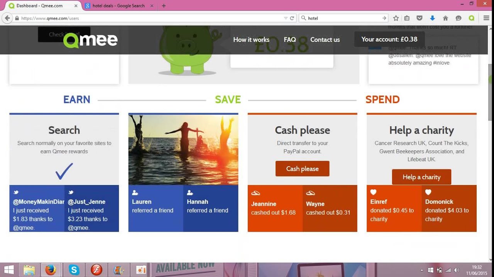494x277 pixels.
Task: Open the Contact us page
Action: (325, 40)
